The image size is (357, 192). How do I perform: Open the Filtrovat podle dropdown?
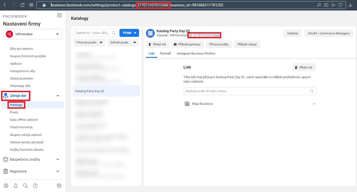click(89, 43)
